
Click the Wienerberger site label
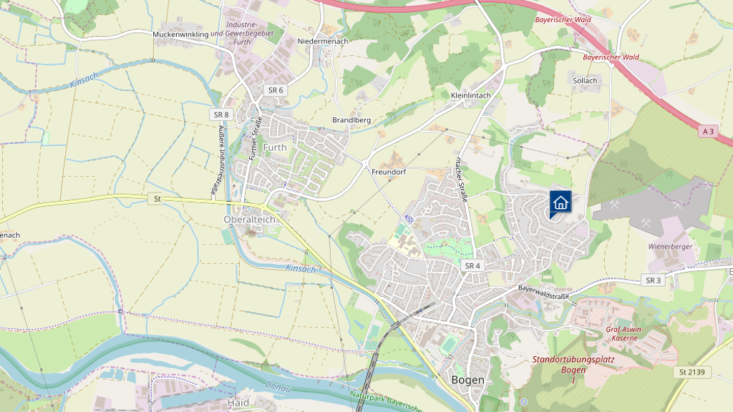click(x=670, y=247)
